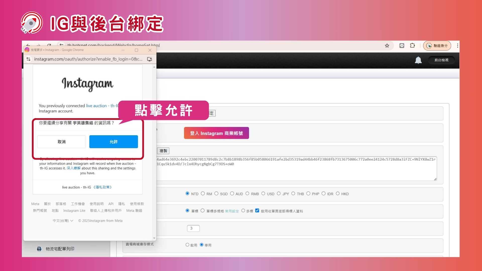This screenshot has height=271, width=482.
Task: Open the browser extensions puzzle icon
Action: pyautogui.click(x=412, y=46)
